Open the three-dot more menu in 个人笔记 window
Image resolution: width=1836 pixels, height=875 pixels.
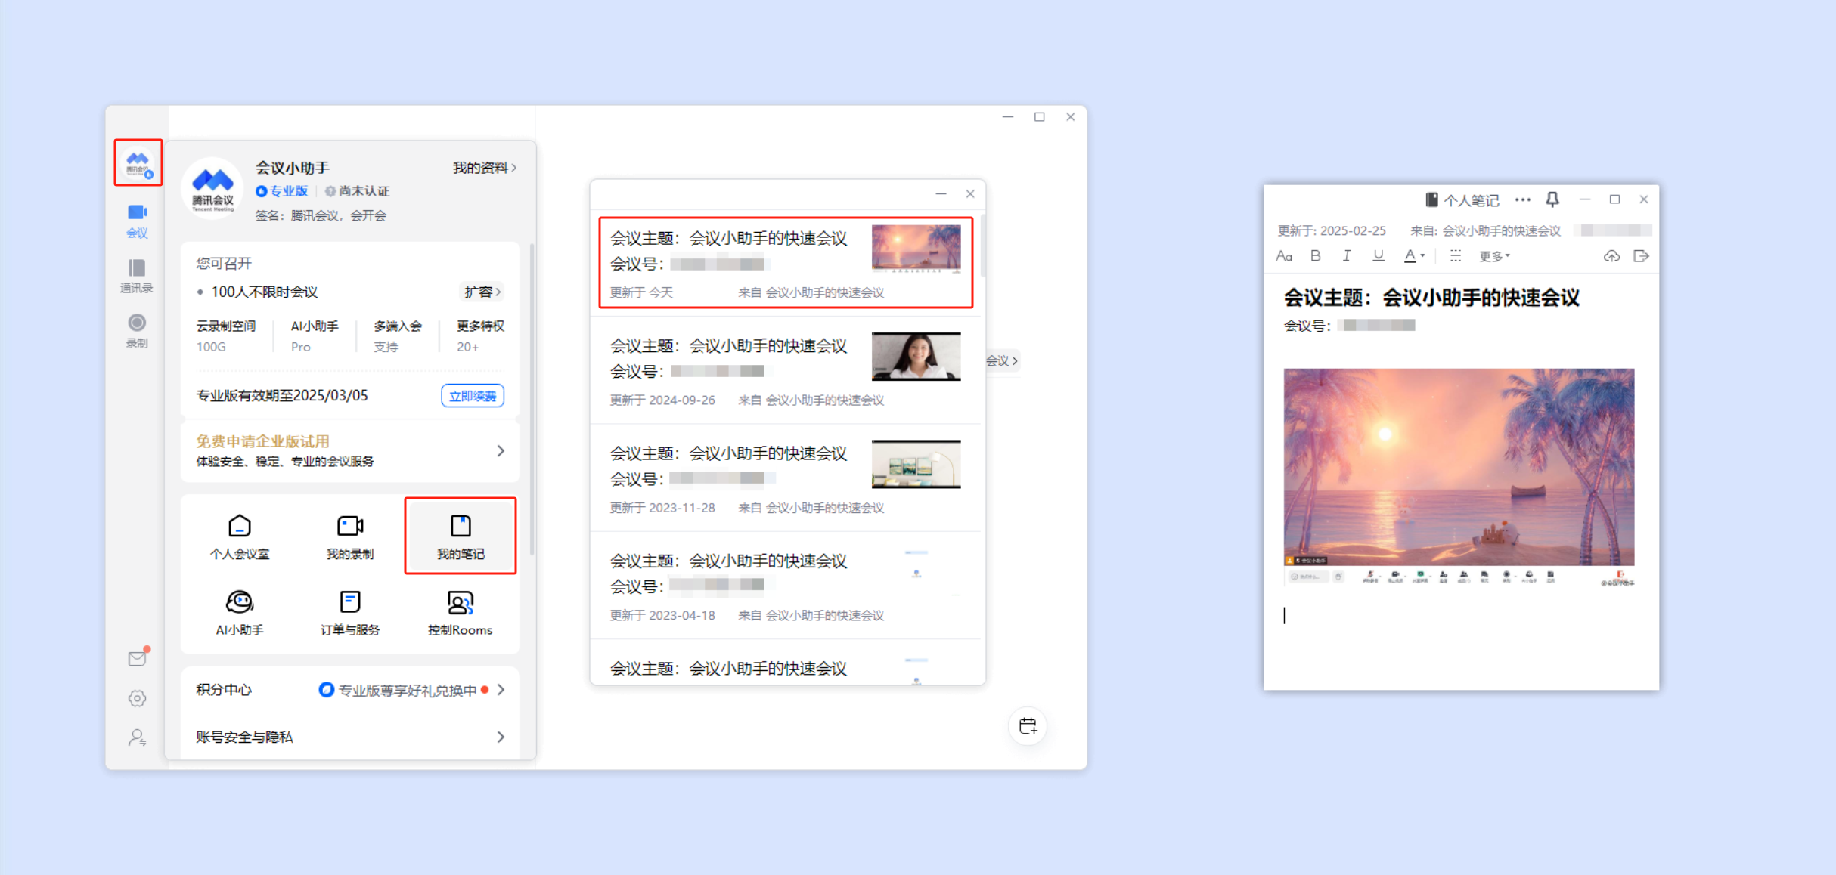coord(1522,199)
